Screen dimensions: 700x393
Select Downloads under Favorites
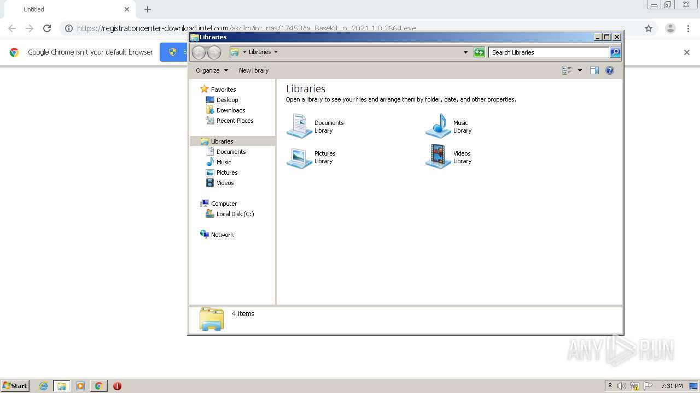[230, 110]
